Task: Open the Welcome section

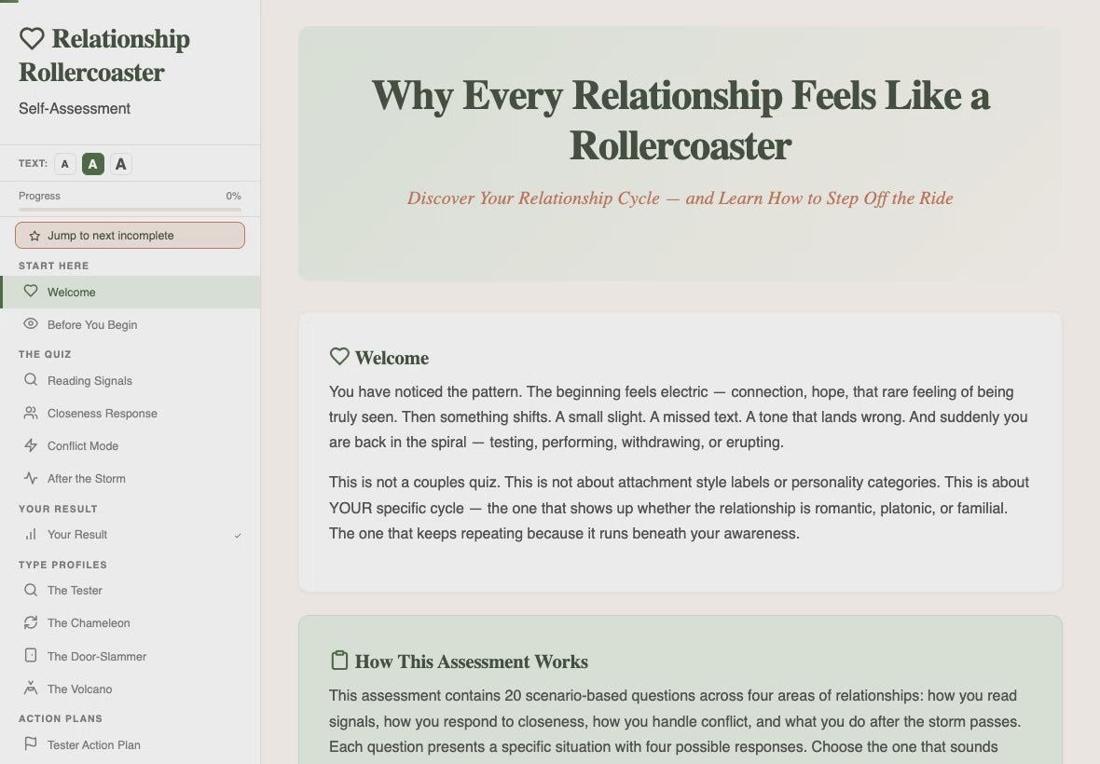Action: [x=130, y=292]
